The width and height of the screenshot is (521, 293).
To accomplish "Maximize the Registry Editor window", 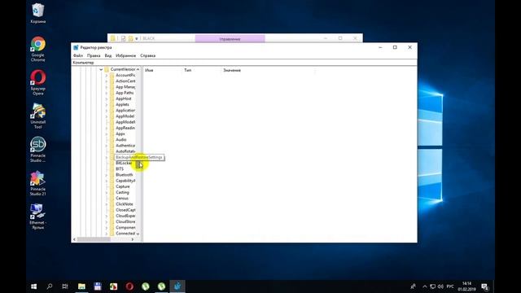I will point(395,47).
